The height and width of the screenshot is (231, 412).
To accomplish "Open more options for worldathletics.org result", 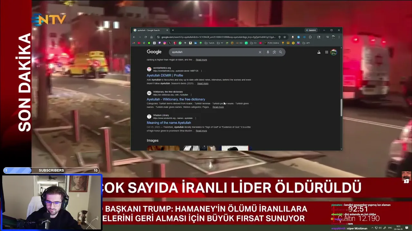I will coord(201,71).
